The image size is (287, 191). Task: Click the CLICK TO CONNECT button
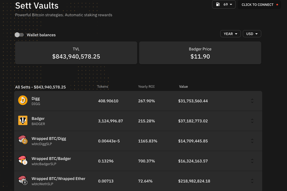259,5
